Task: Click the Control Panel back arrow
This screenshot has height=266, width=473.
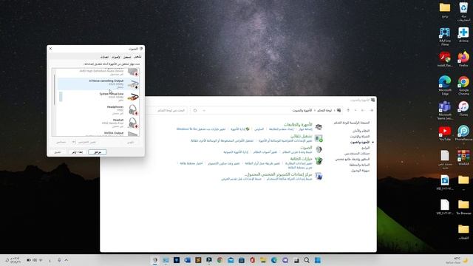Action: pos(372,110)
